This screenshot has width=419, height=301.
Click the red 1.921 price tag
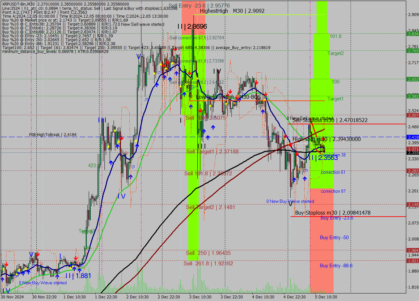413,261
